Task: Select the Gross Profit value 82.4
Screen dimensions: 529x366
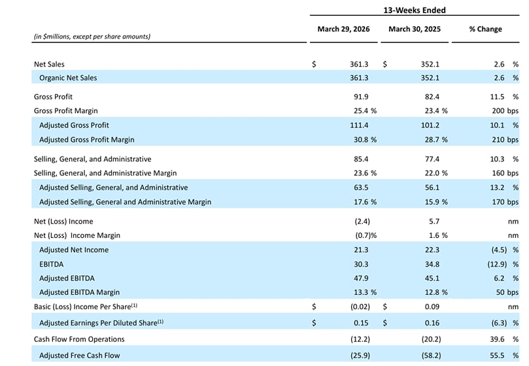Action: [432, 97]
